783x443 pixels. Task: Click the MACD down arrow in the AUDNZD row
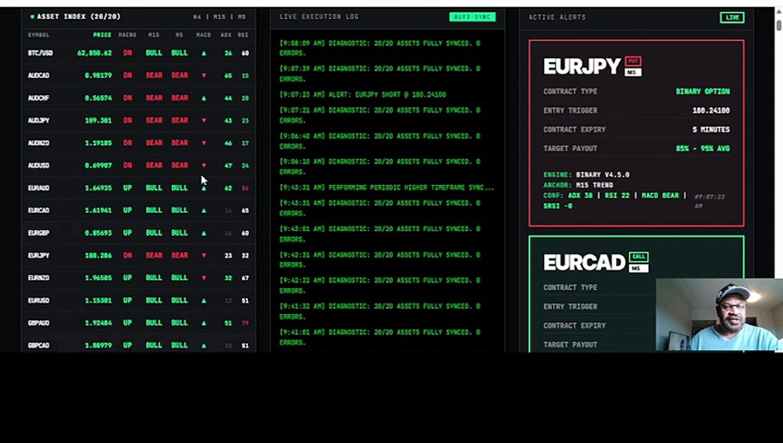[x=204, y=143]
